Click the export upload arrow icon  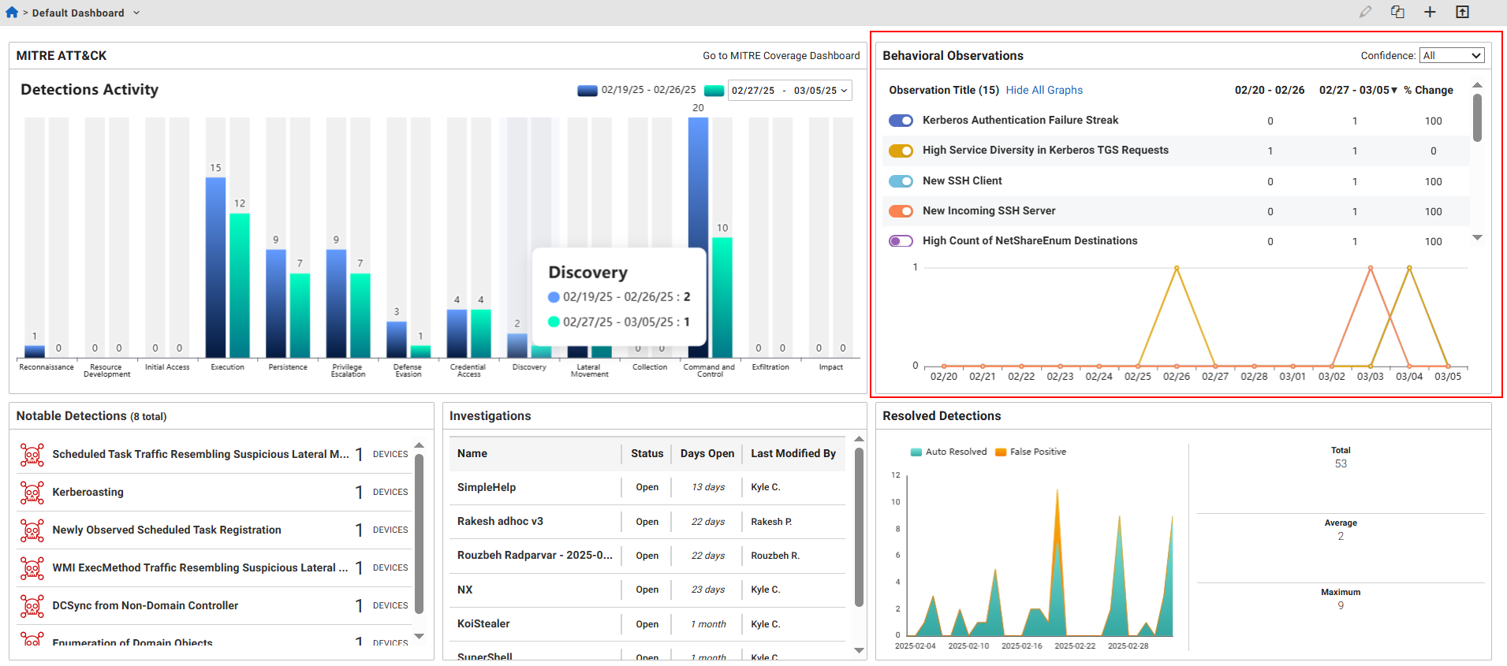(x=1462, y=13)
